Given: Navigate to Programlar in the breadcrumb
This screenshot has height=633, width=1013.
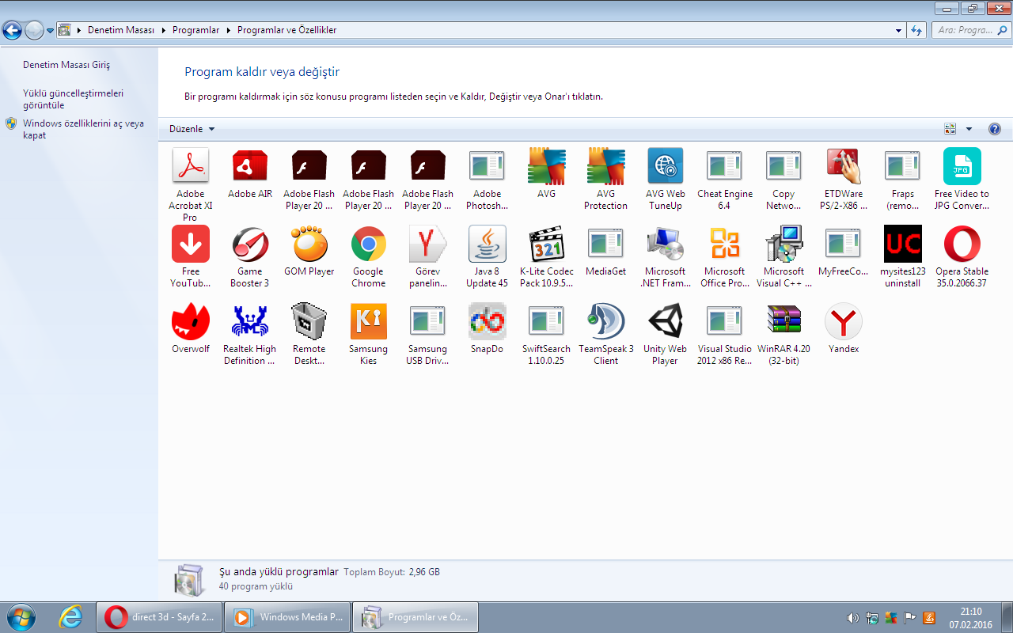Looking at the screenshot, I should tap(195, 30).
